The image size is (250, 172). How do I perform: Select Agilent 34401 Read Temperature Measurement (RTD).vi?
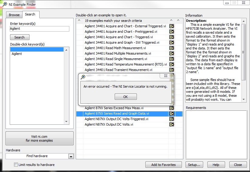point(126,64)
